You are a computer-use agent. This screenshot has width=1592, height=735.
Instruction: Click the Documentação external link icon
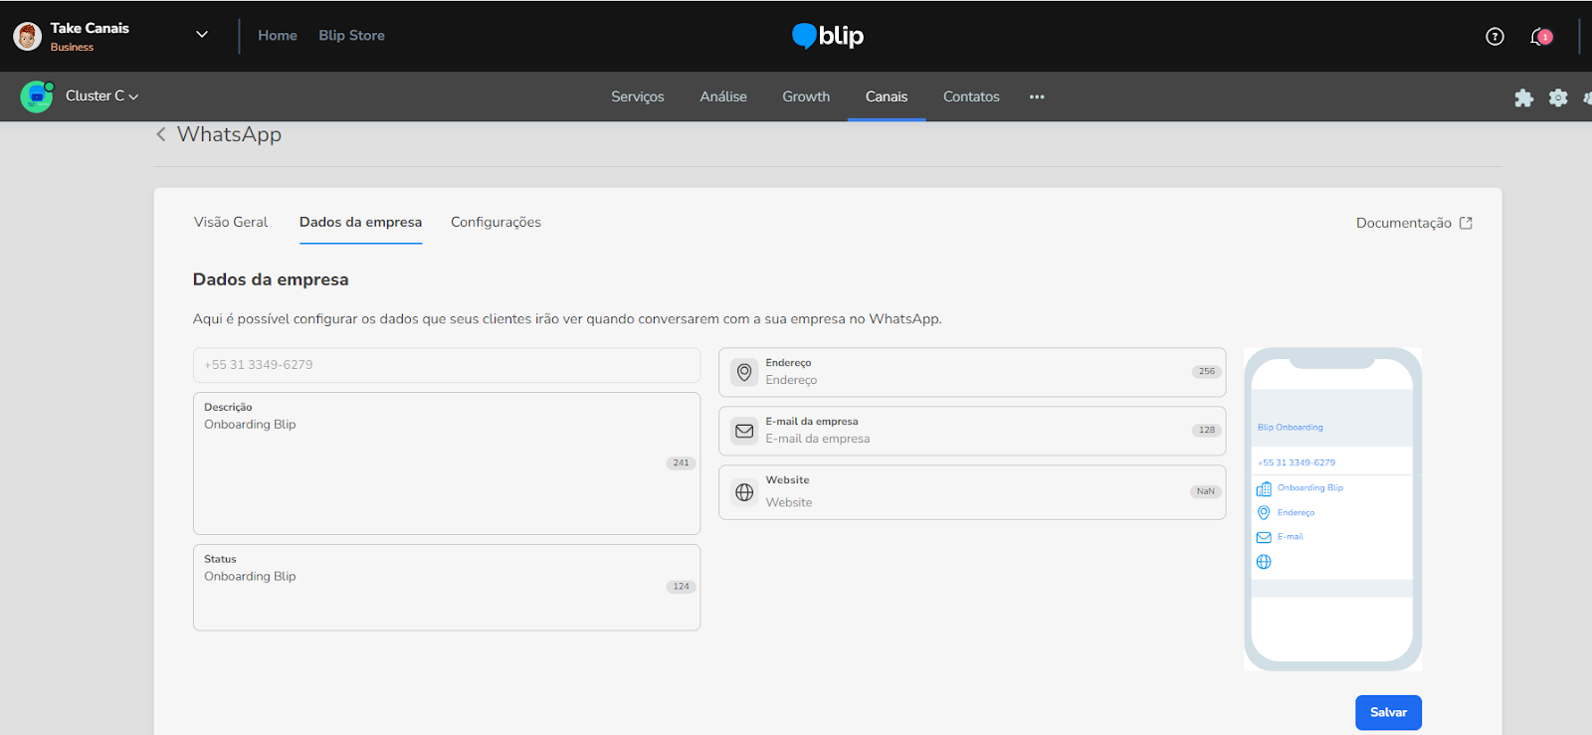pyautogui.click(x=1466, y=223)
